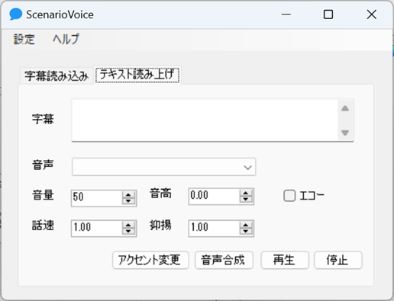
Task: Click the 停止 stop button
Action: (x=337, y=260)
